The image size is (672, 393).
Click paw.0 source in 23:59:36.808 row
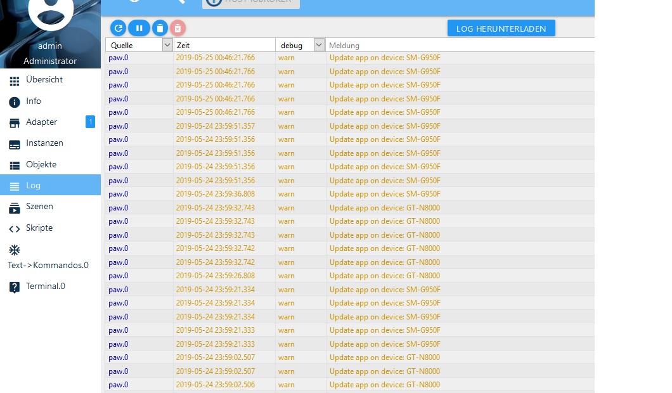coord(119,194)
